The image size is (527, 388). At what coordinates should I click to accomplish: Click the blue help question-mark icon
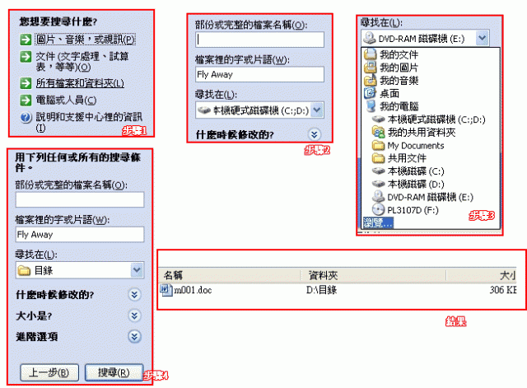[x=26, y=118]
